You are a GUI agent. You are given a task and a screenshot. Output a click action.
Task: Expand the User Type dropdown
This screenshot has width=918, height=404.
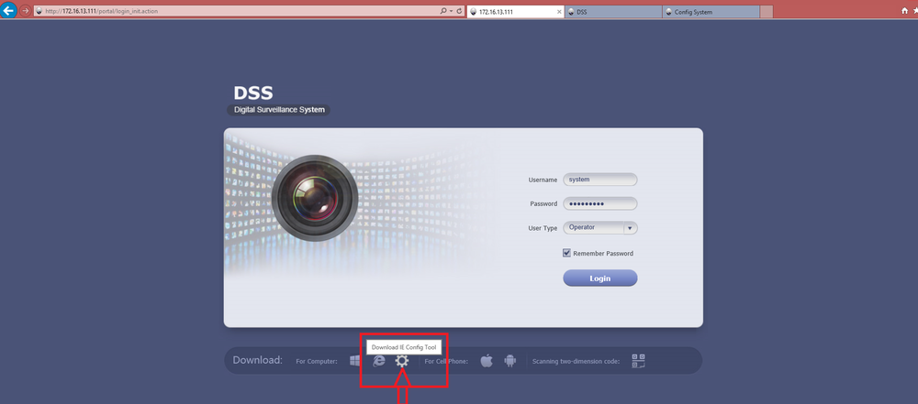pos(630,228)
